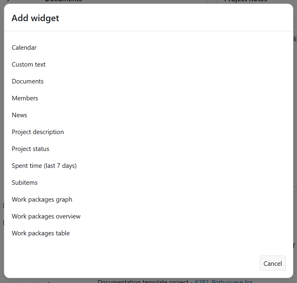Choose the Work packages overview widget
This screenshot has height=283, width=297.
coord(46,216)
